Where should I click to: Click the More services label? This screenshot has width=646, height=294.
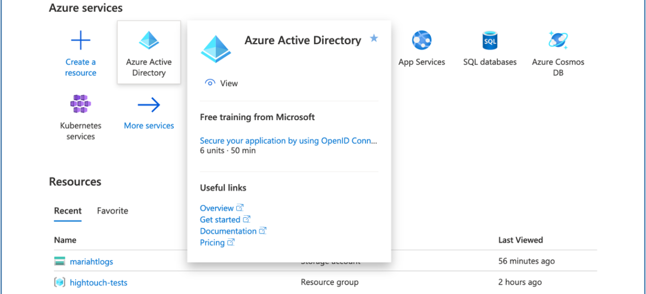[149, 126]
